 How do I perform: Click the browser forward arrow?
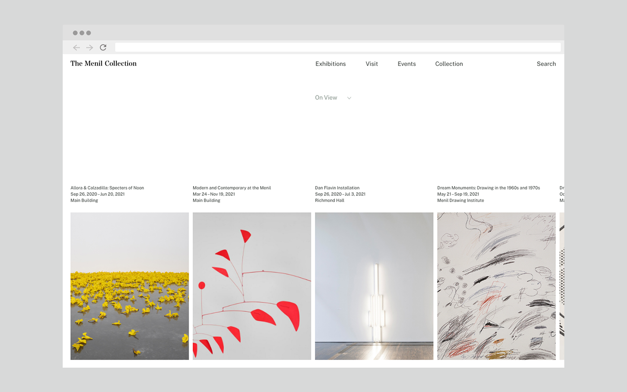tap(89, 47)
